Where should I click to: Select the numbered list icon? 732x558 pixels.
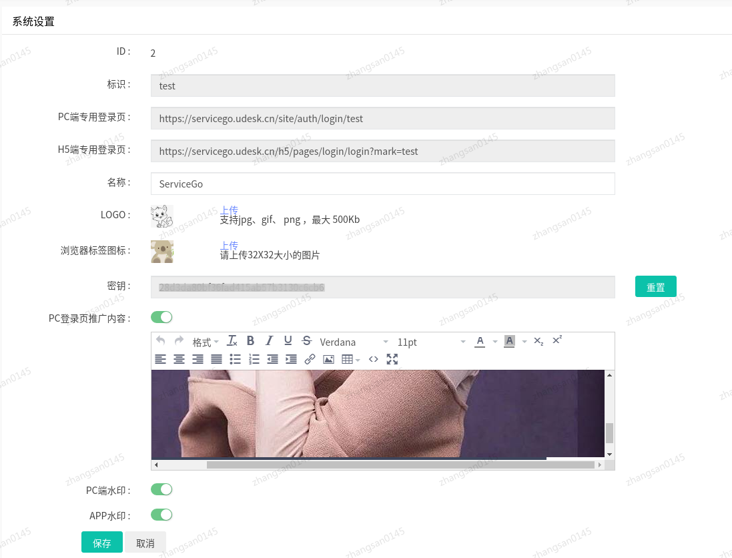coord(253,359)
